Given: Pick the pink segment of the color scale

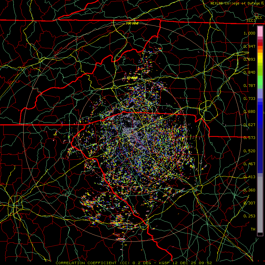Looking at the screenshot, I should click(260, 31).
